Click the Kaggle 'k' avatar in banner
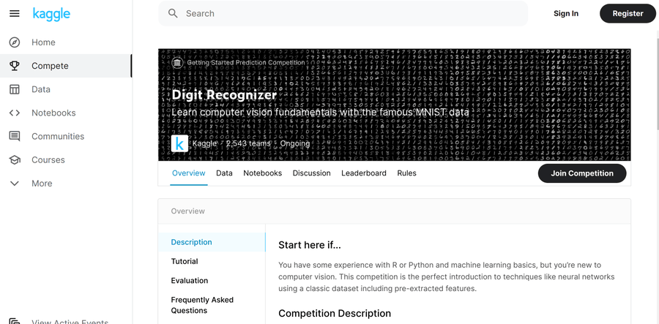 179,144
